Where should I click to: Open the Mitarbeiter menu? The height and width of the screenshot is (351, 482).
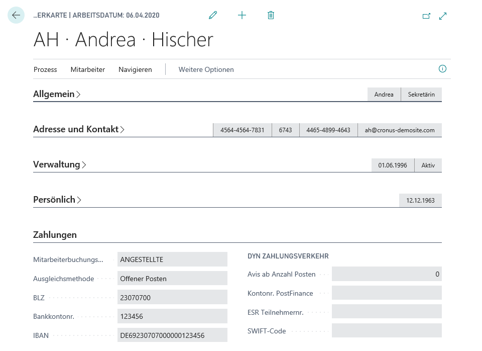[88, 69]
